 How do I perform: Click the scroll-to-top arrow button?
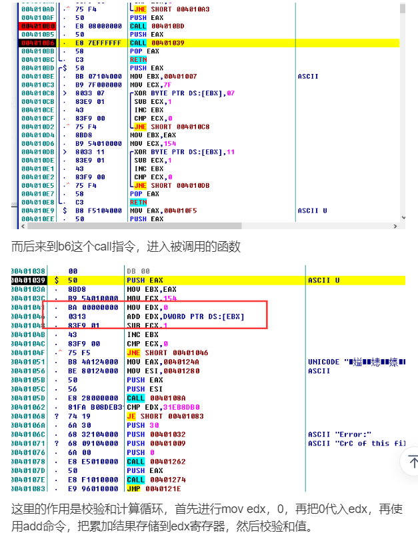click(x=413, y=462)
